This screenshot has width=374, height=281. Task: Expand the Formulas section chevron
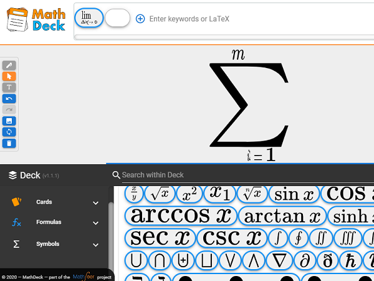[95, 223]
